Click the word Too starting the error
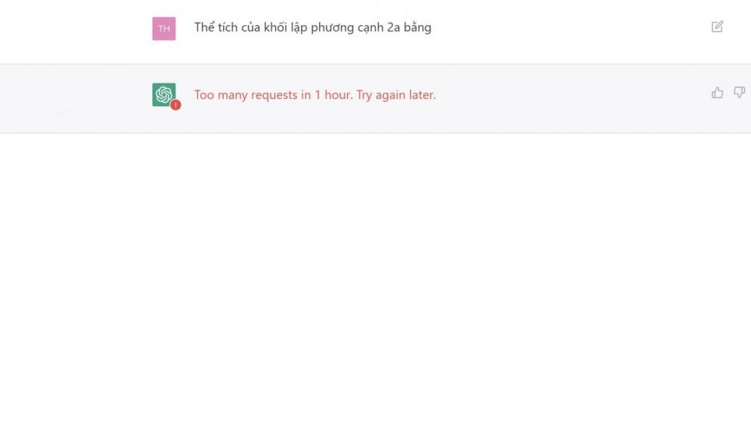Viewport: 751px width, 445px height. tap(204, 95)
